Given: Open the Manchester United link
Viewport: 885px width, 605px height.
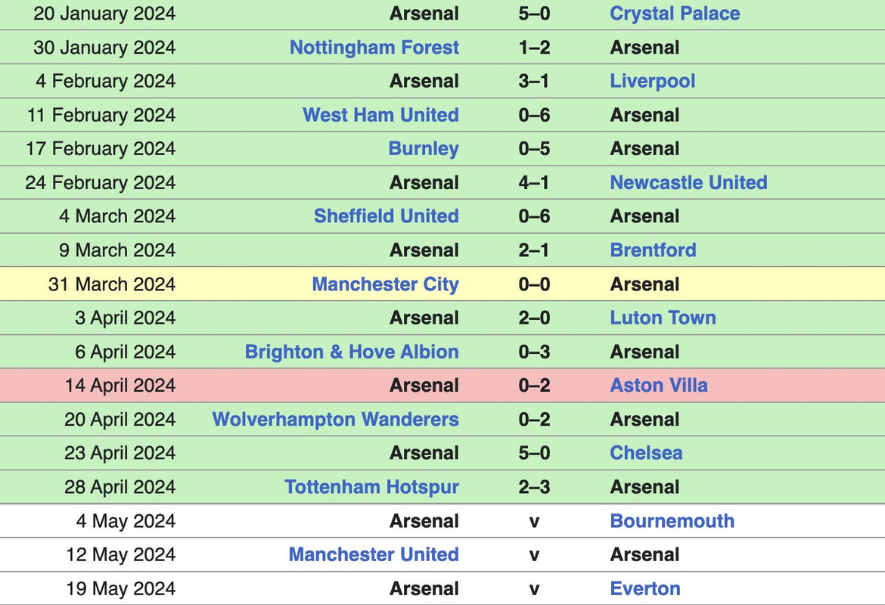Looking at the screenshot, I should pyautogui.click(x=374, y=555).
